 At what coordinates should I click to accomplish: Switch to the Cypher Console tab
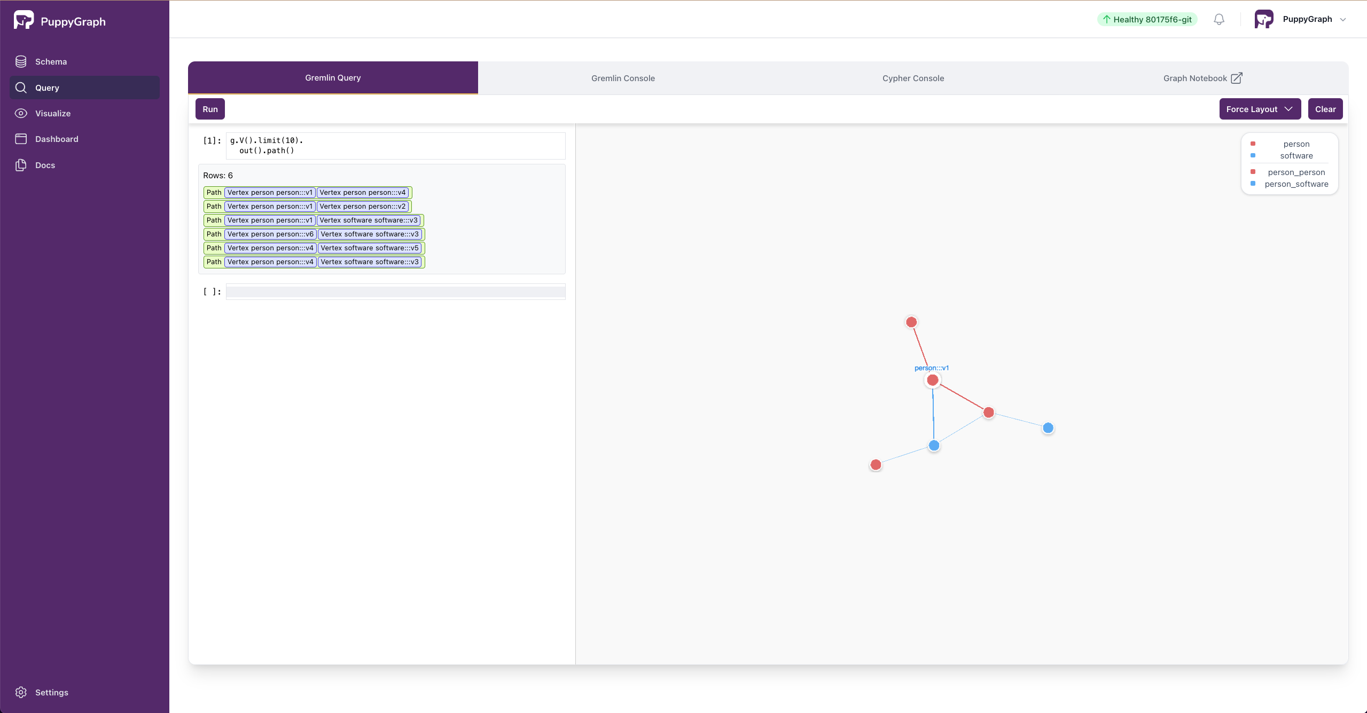click(x=913, y=78)
